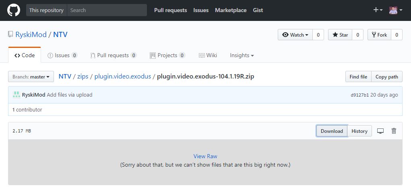The width and height of the screenshot is (411, 192).
Task: Open the Branch: master dropdown
Action: pyautogui.click(x=31, y=77)
